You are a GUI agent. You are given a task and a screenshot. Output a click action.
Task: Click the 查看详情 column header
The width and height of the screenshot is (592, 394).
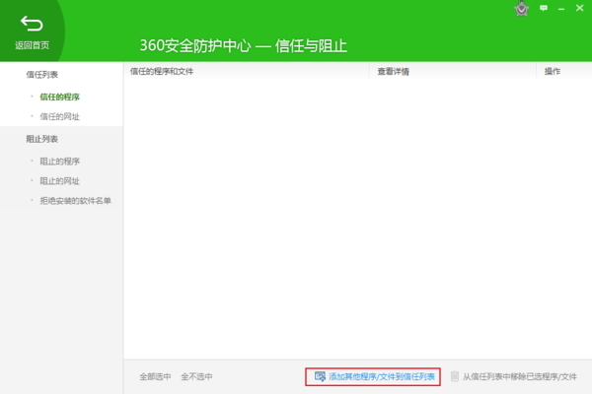393,72
